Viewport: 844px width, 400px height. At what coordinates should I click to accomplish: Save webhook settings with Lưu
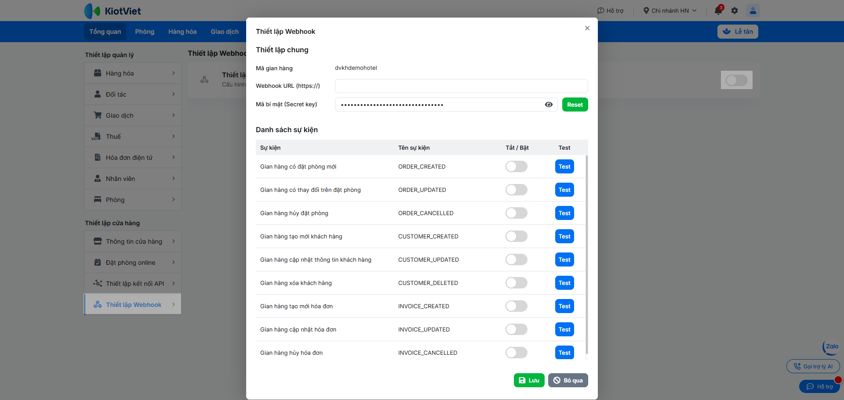click(x=529, y=380)
